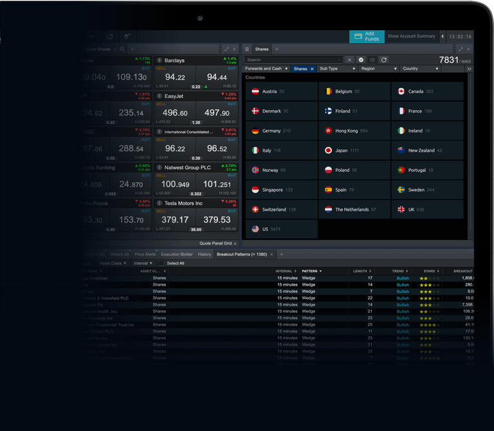Image resolution: width=494 pixels, height=431 pixels.
Task: Click the Add Funds button
Action: coord(367,37)
